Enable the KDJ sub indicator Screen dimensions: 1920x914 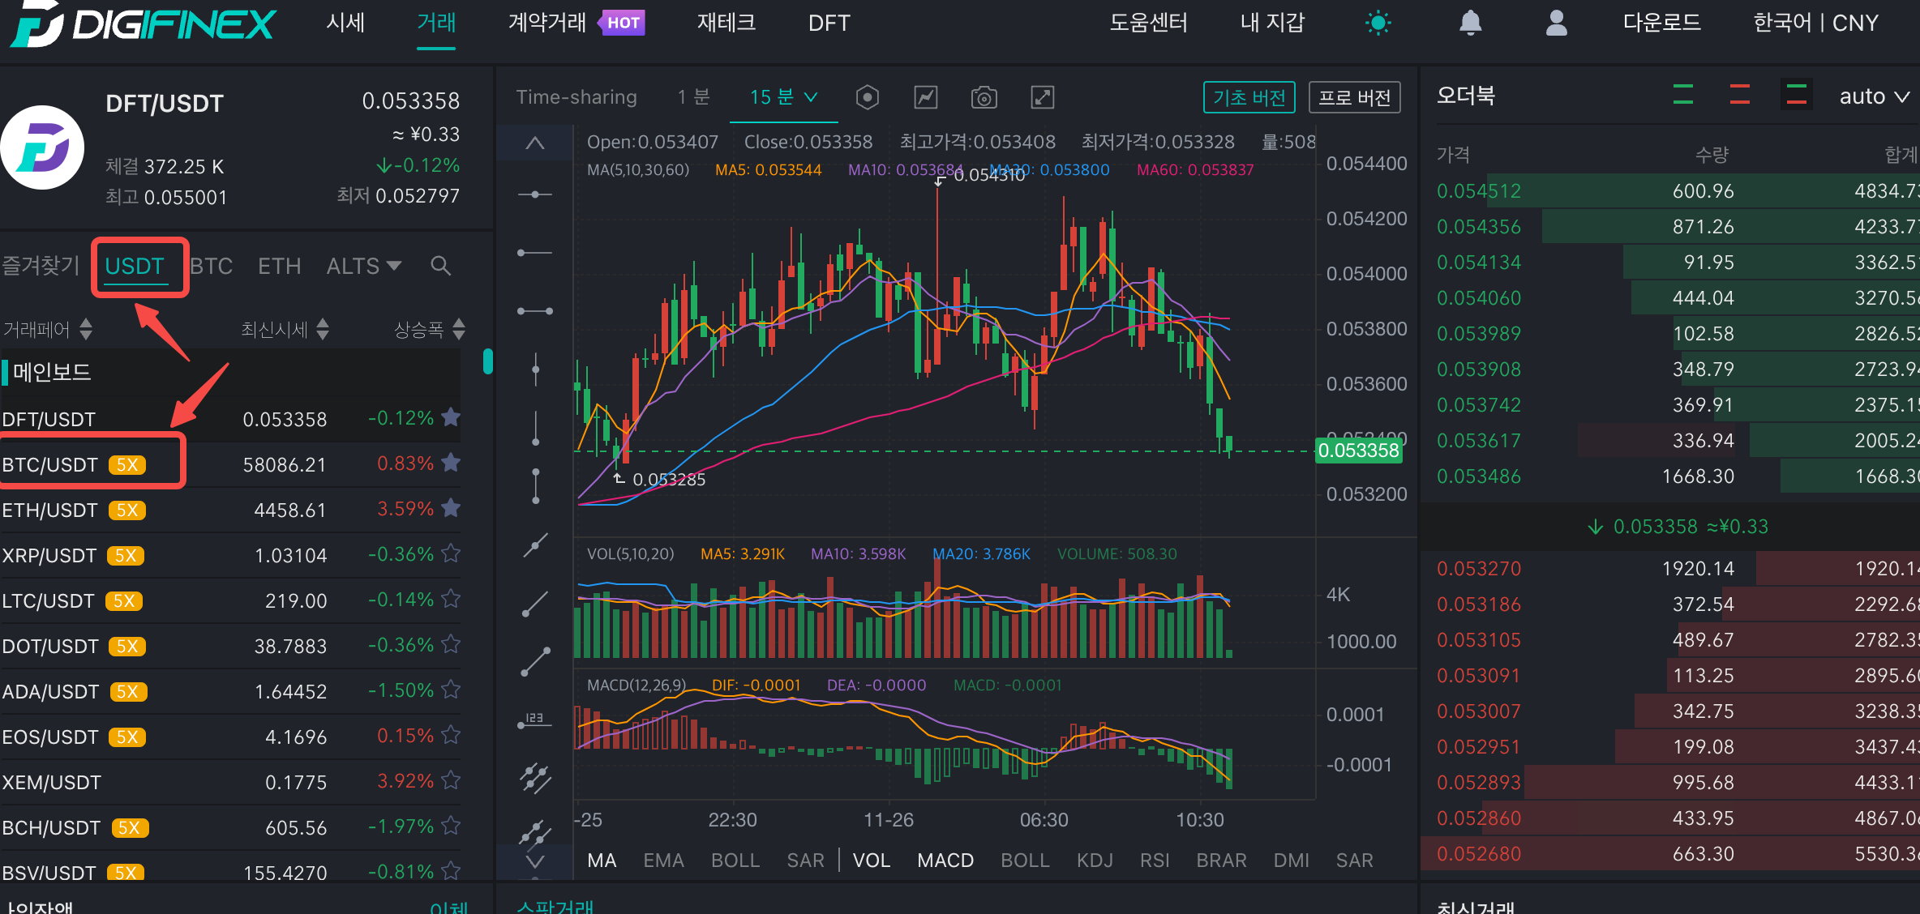click(x=1095, y=861)
